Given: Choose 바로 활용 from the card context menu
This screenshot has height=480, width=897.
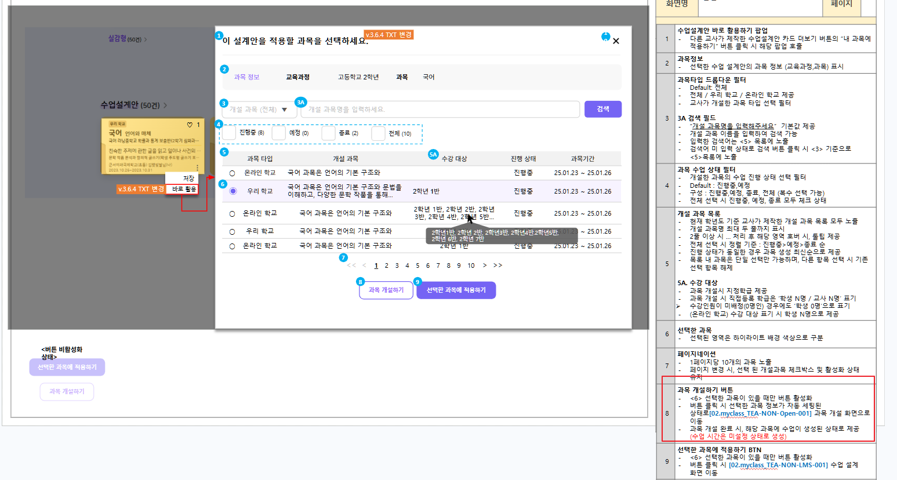Looking at the screenshot, I should click(x=184, y=189).
